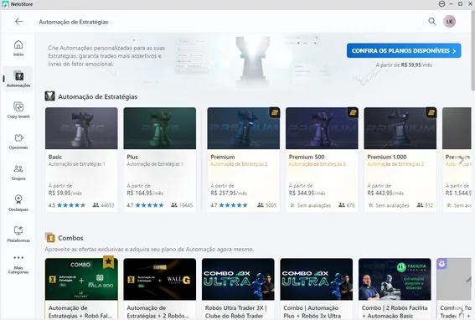The height and width of the screenshot is (320, 475).
Task: Click price R$ 344,95/mês text
Action: 307,193
